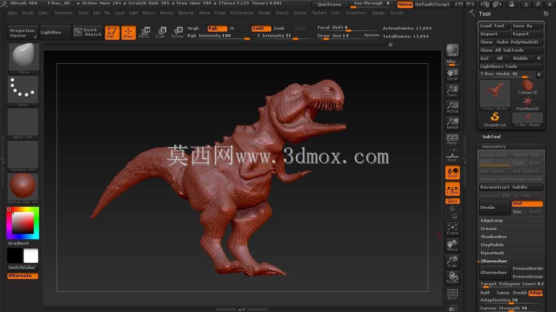Pick a color in color picker square
Viewport: 556px width, 312px height.
[22, 223]
